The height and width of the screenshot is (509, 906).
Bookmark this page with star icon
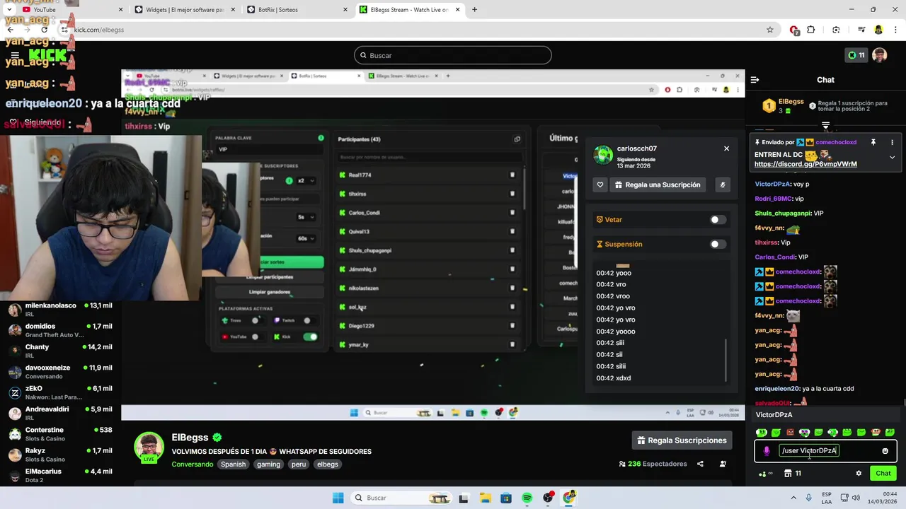770,30
